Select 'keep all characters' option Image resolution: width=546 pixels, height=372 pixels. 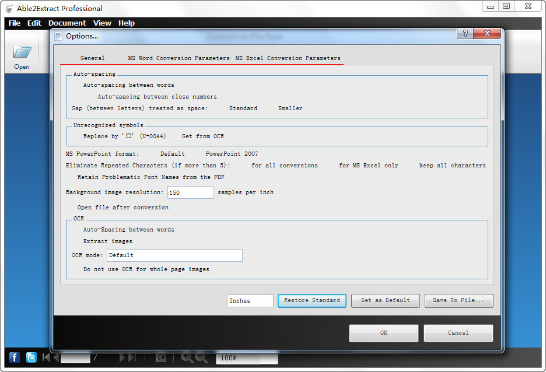452,165
